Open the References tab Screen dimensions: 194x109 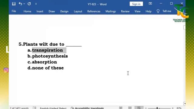94,11
